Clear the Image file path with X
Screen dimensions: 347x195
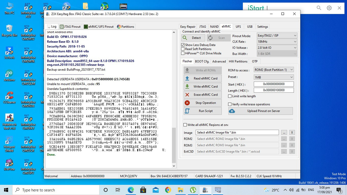(292, 132)
